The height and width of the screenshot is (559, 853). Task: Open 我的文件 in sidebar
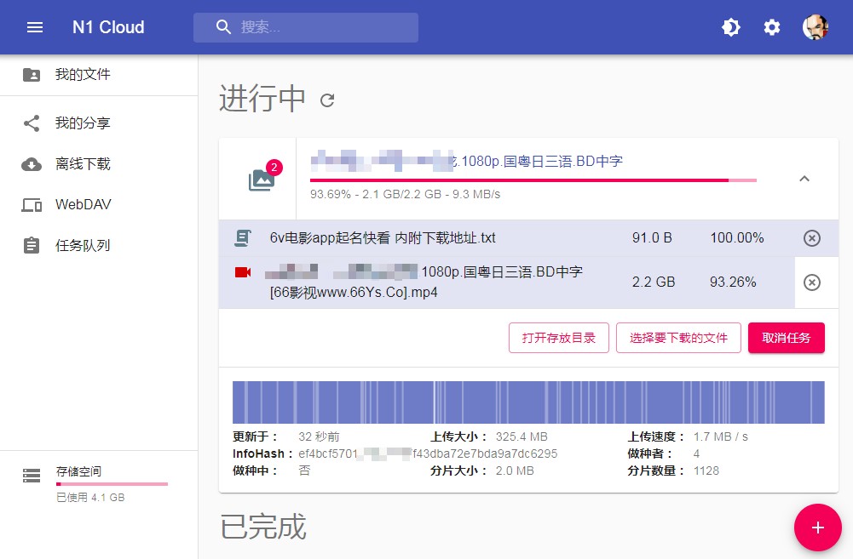(83, 75)
